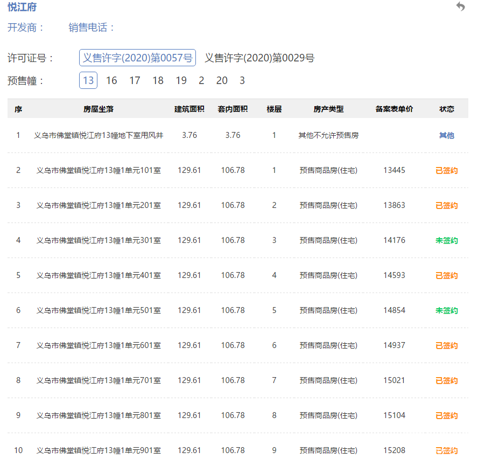Click the 备案表单价 column header
The width and height of the screenshot is (478, 459).
[x=394, y=109]
